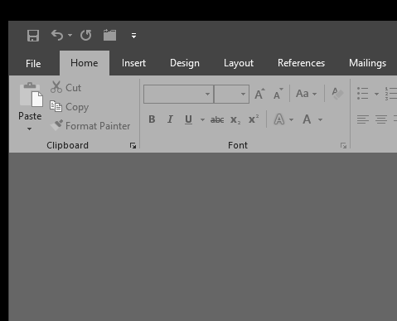Toggle Strikethrough abc formatting
The height and width of the screenshot is (321, 397).
217,119
